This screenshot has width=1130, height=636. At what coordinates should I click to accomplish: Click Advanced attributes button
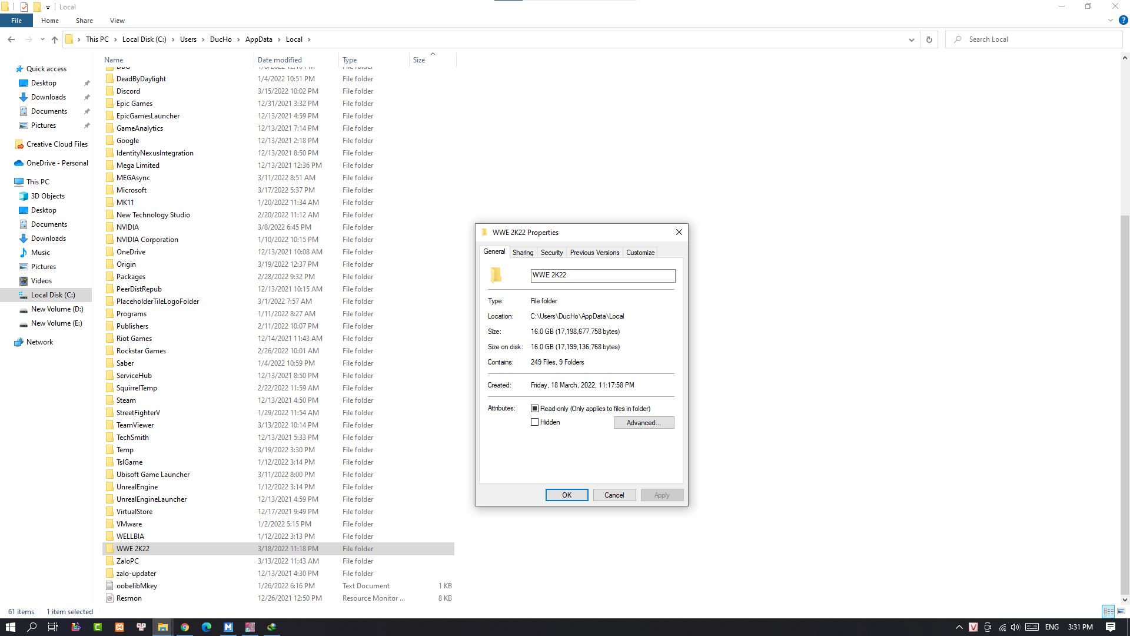644,422
